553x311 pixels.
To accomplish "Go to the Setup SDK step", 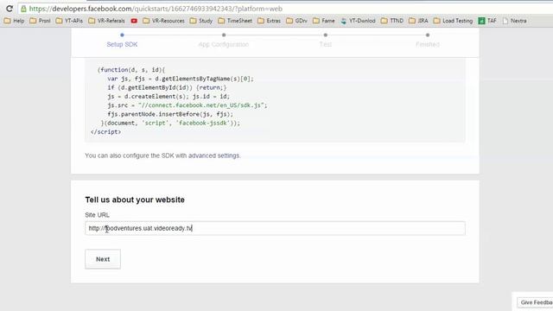I will click(122, 44).
